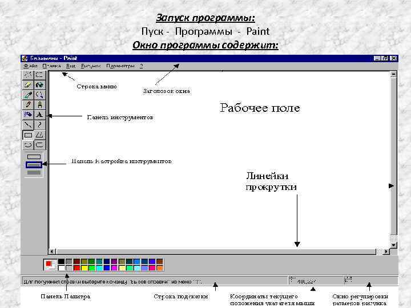Open the Рисунок menu
The image size is (411, 308).
(91, 66)
